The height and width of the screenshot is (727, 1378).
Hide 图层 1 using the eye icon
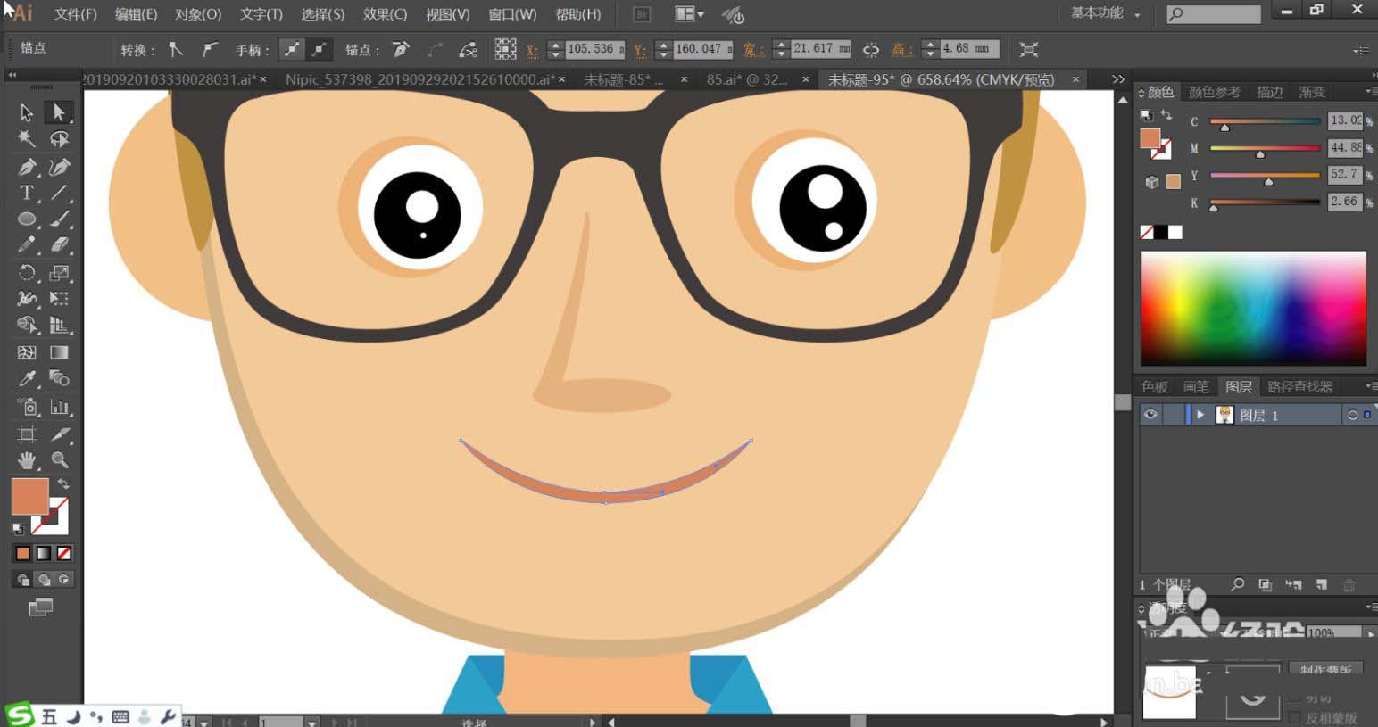pyautogui.click(x=1150, y=415)
